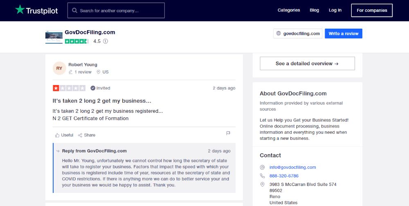Image resolution: width=409 pixels, height=206 pixels.
Task: Click the 2 days ago reply date
Action: coord(219,151)
